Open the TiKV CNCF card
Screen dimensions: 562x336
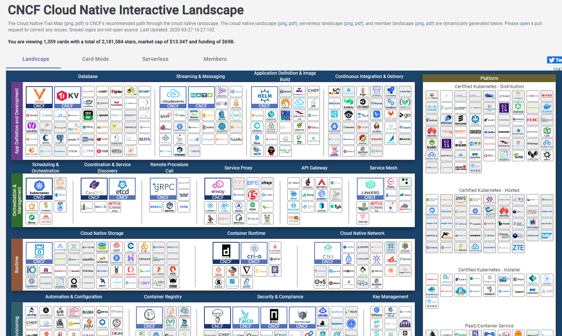point(68,97)
